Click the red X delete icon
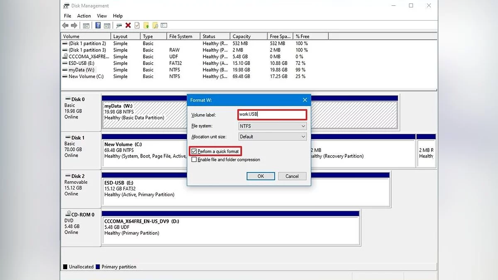This screenshot has height=280, width=498. point(128,26)
